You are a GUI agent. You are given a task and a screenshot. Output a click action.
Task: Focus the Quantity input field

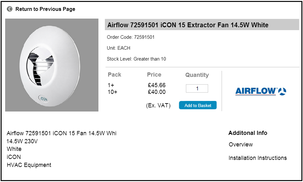click(197, 88)
